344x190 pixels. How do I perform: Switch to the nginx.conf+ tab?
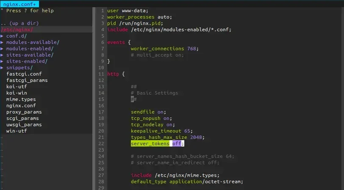[19, 4]
